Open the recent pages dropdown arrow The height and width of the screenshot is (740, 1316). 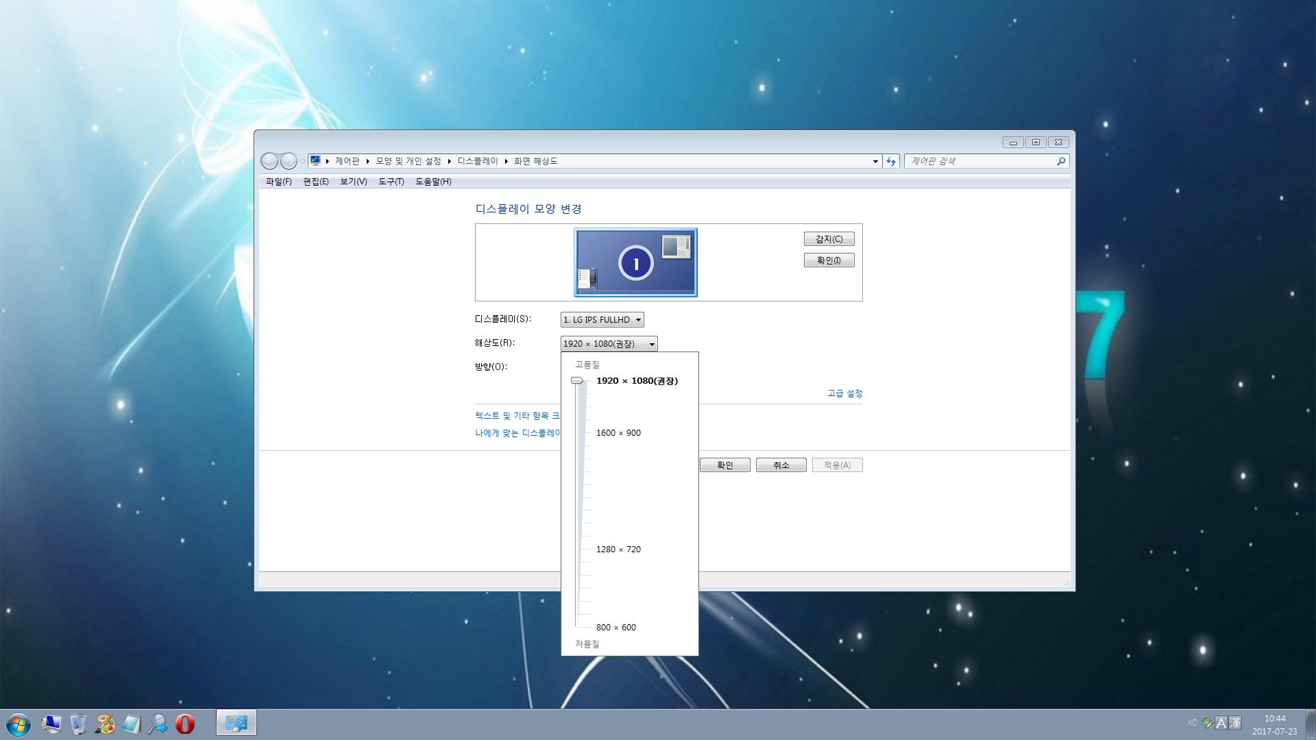[x=302, y=162]
